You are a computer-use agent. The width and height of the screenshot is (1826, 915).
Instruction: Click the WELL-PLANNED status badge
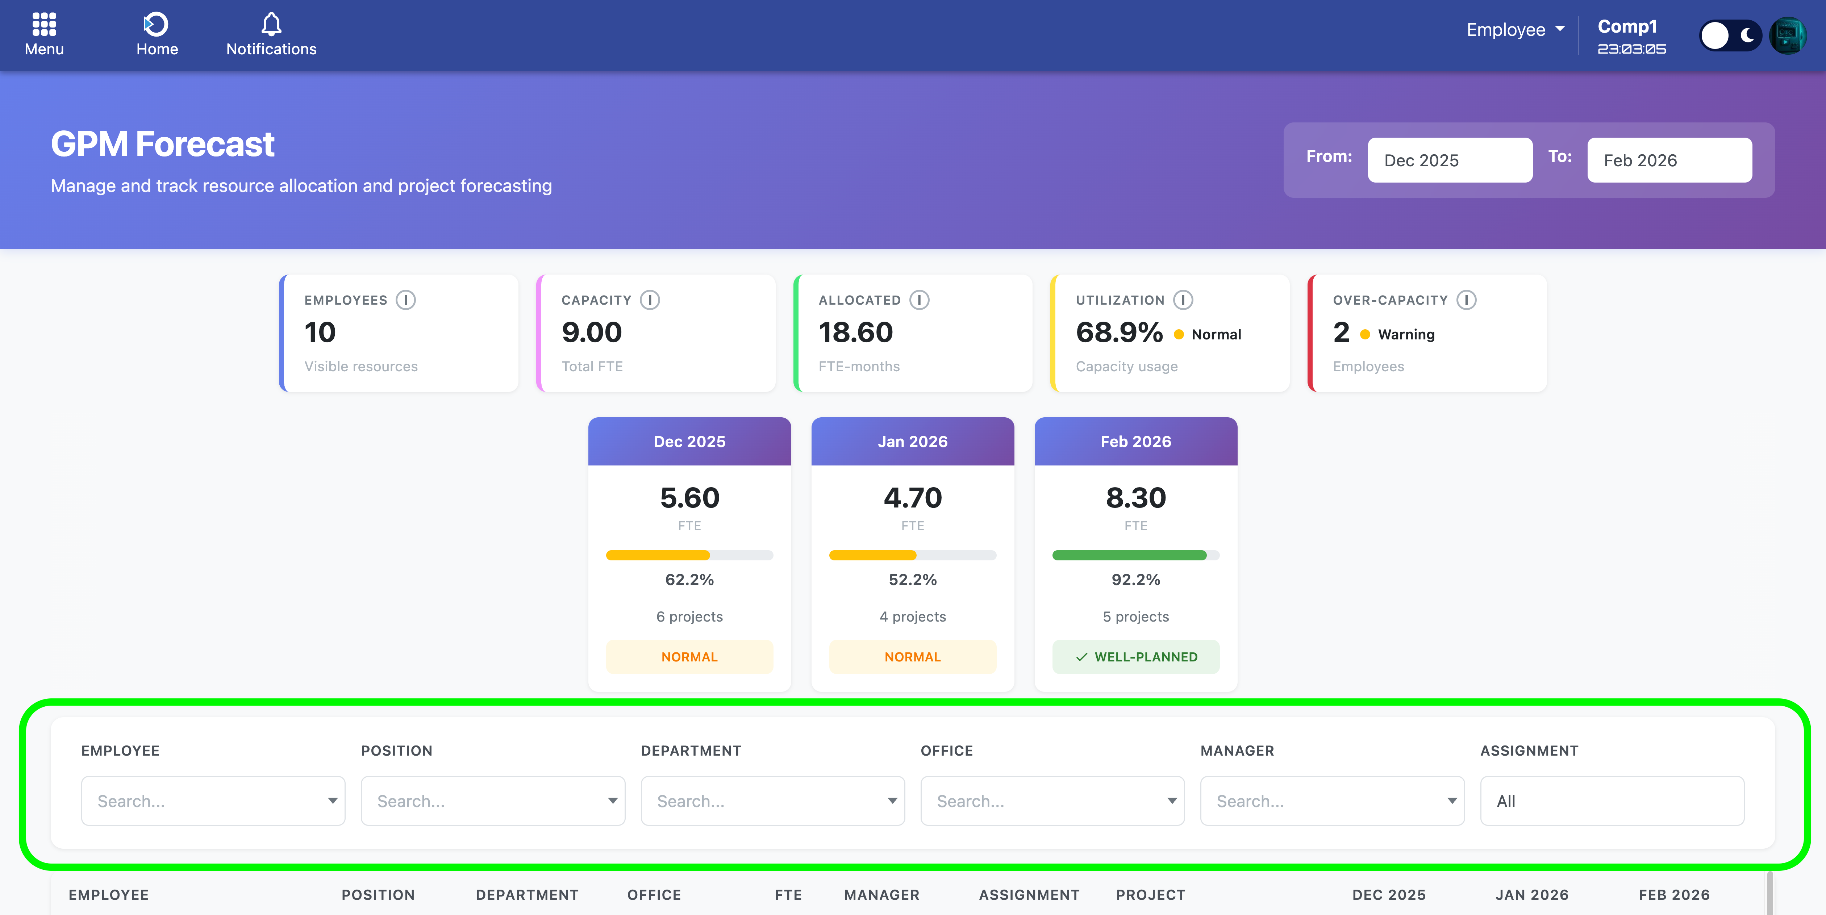point(1135,657)
